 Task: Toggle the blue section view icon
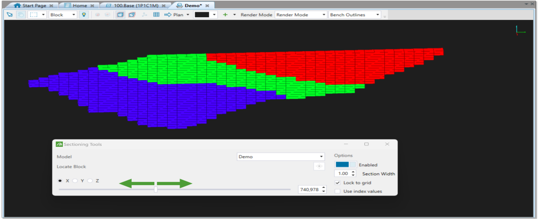point(120,15)
